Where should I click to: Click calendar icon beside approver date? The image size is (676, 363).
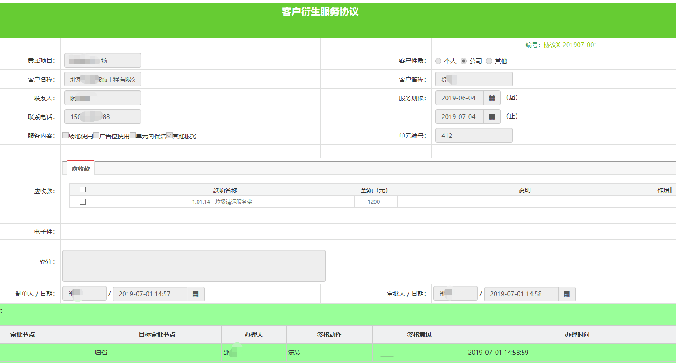click(x=567, y=294)
